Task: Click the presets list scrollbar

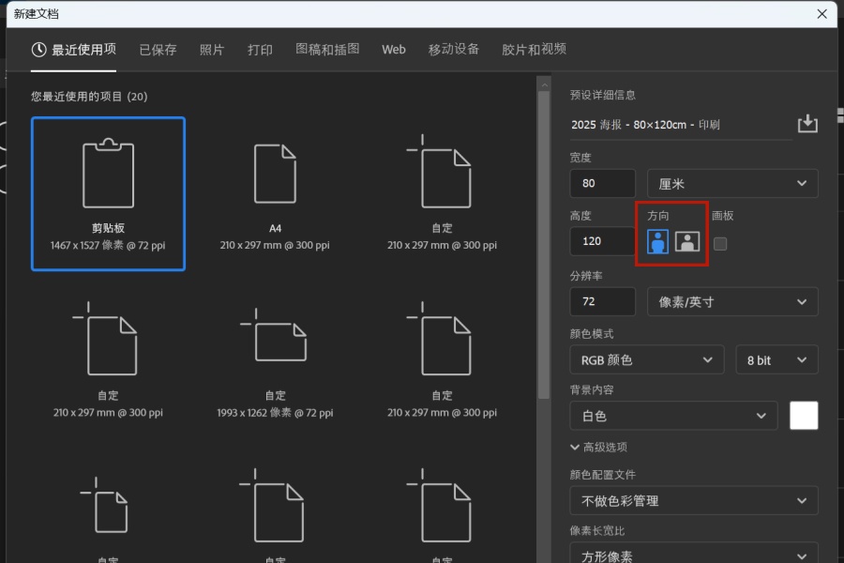Action: (x=544, y=245)
